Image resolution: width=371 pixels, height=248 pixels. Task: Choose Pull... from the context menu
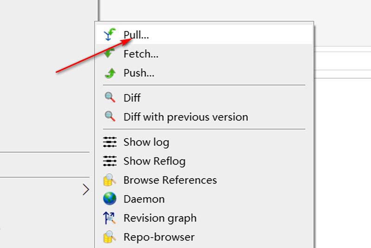click(x=136, y=35)
